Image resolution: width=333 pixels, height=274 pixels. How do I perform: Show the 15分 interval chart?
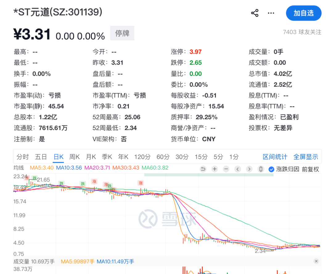coord(201,157)
